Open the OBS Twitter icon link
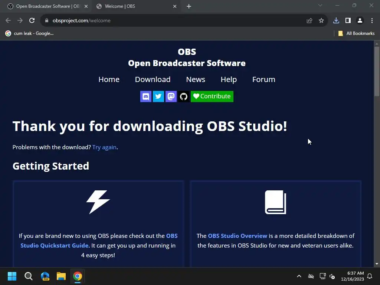This screenshot has width=380, height=285. point(158,96)
